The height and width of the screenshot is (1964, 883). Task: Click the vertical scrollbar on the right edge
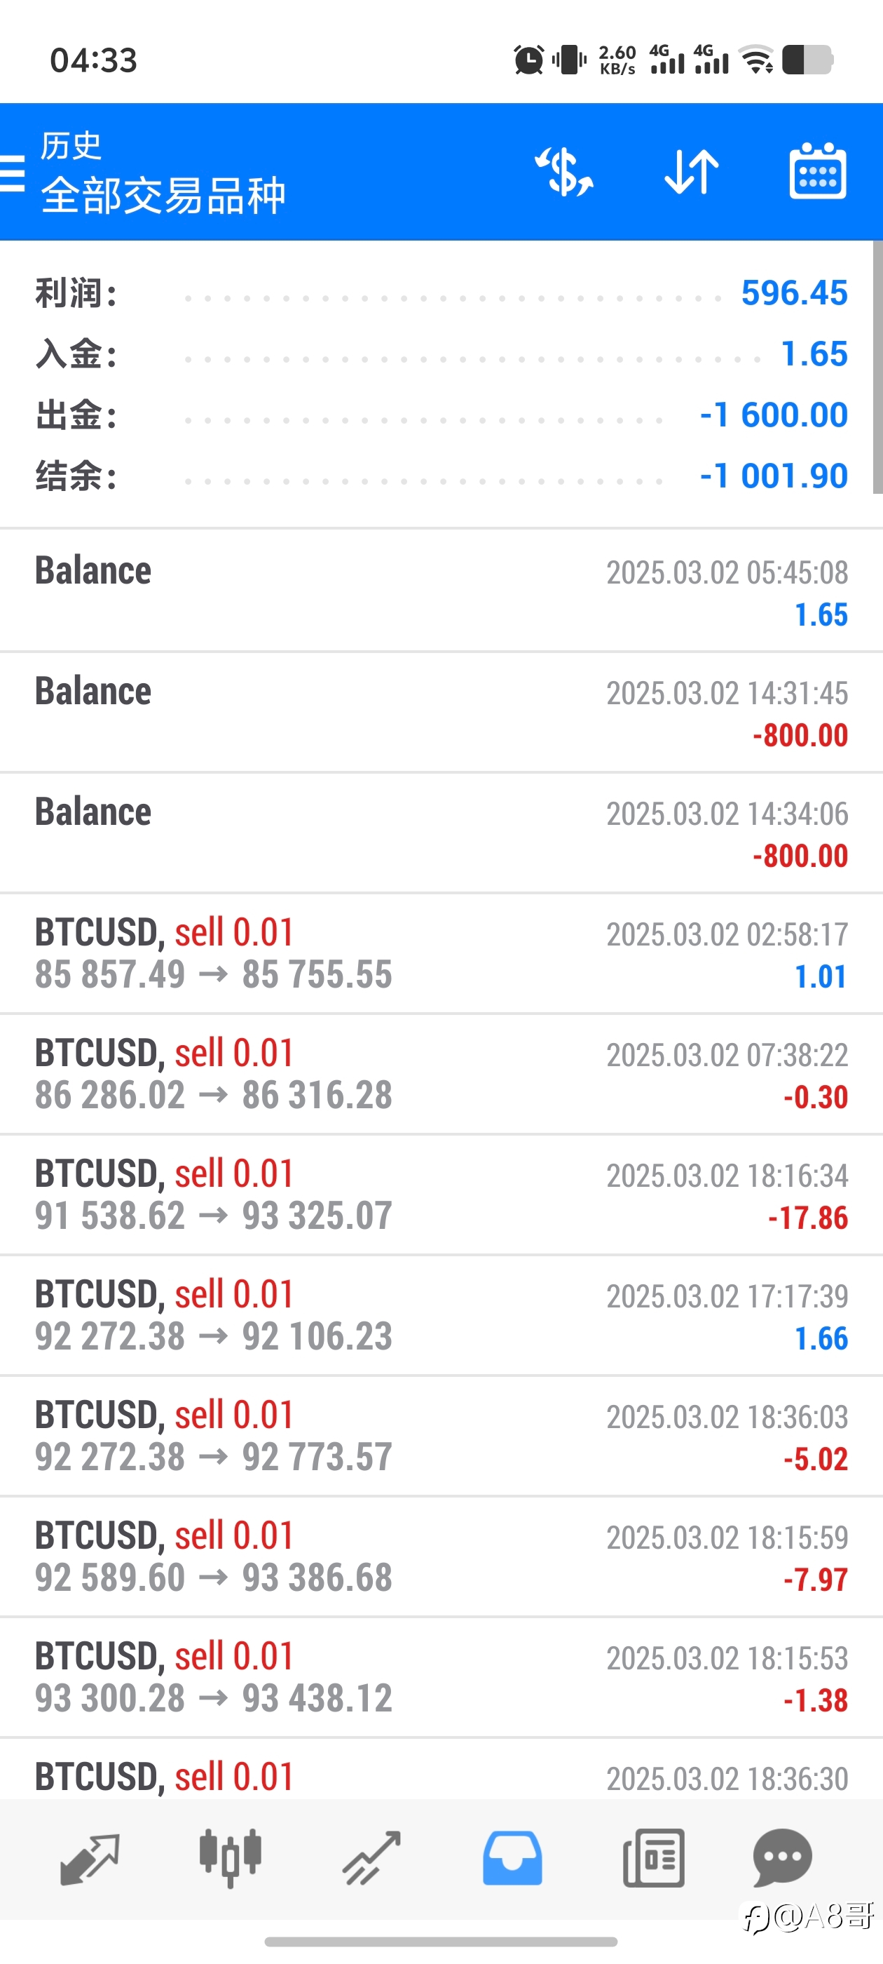877,368
